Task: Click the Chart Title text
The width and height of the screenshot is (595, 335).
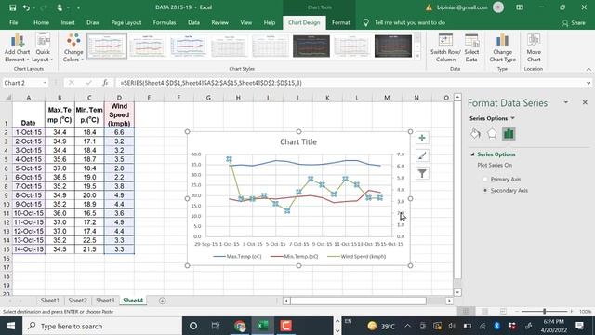Action: (298, 142)
